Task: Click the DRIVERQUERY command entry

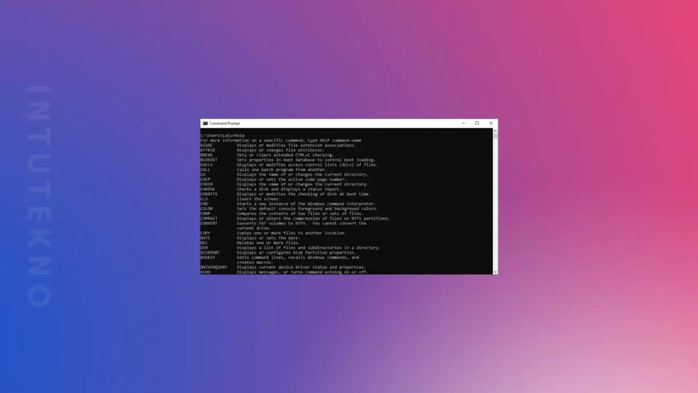Action: click(214, 267)
